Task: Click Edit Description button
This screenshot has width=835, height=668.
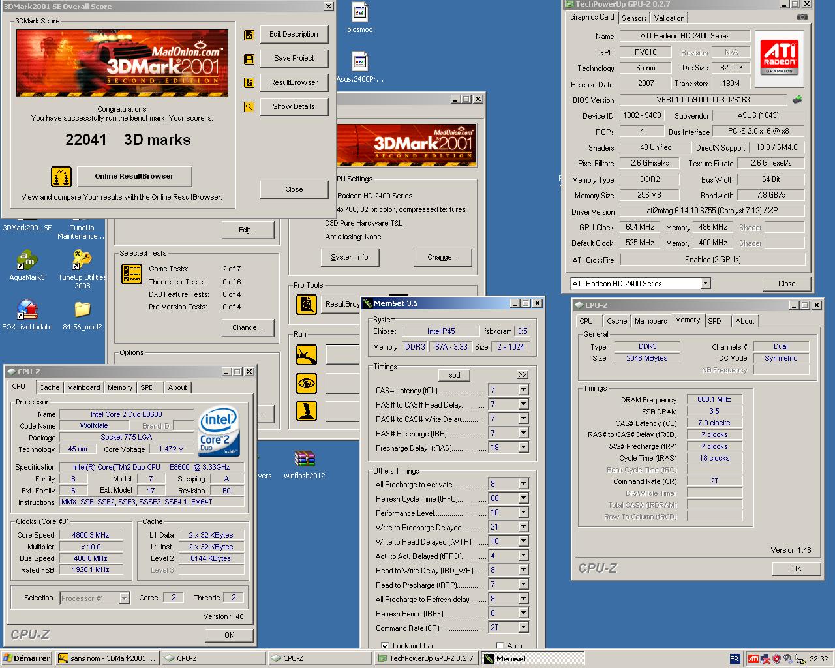Action: [294, 35]
